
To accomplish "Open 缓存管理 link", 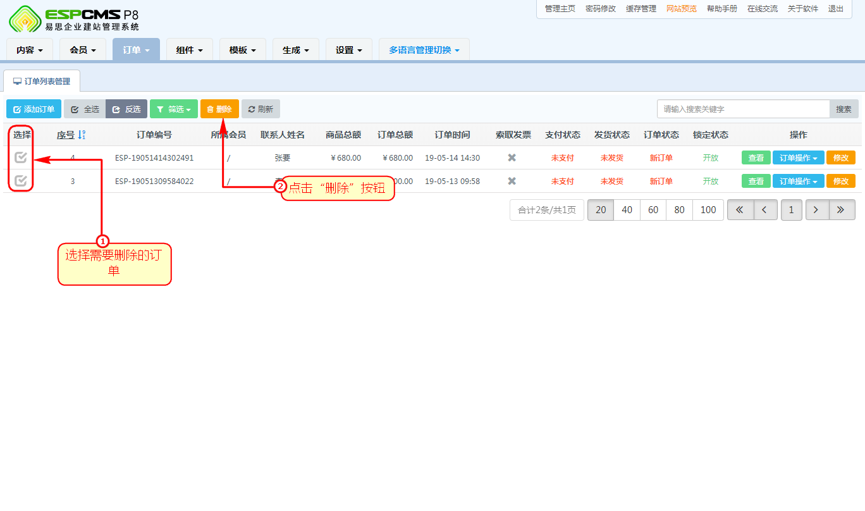I will pos(641,9).
